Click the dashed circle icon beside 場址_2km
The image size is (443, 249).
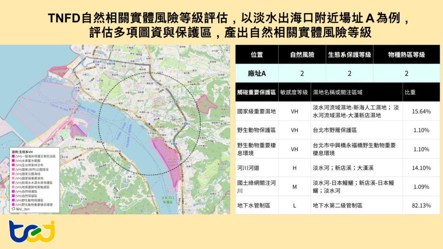pyautogui.click(x=12, y=209)
